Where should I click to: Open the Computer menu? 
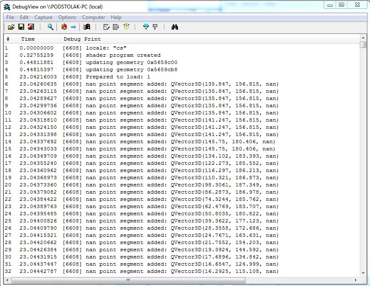pos(93,17)
